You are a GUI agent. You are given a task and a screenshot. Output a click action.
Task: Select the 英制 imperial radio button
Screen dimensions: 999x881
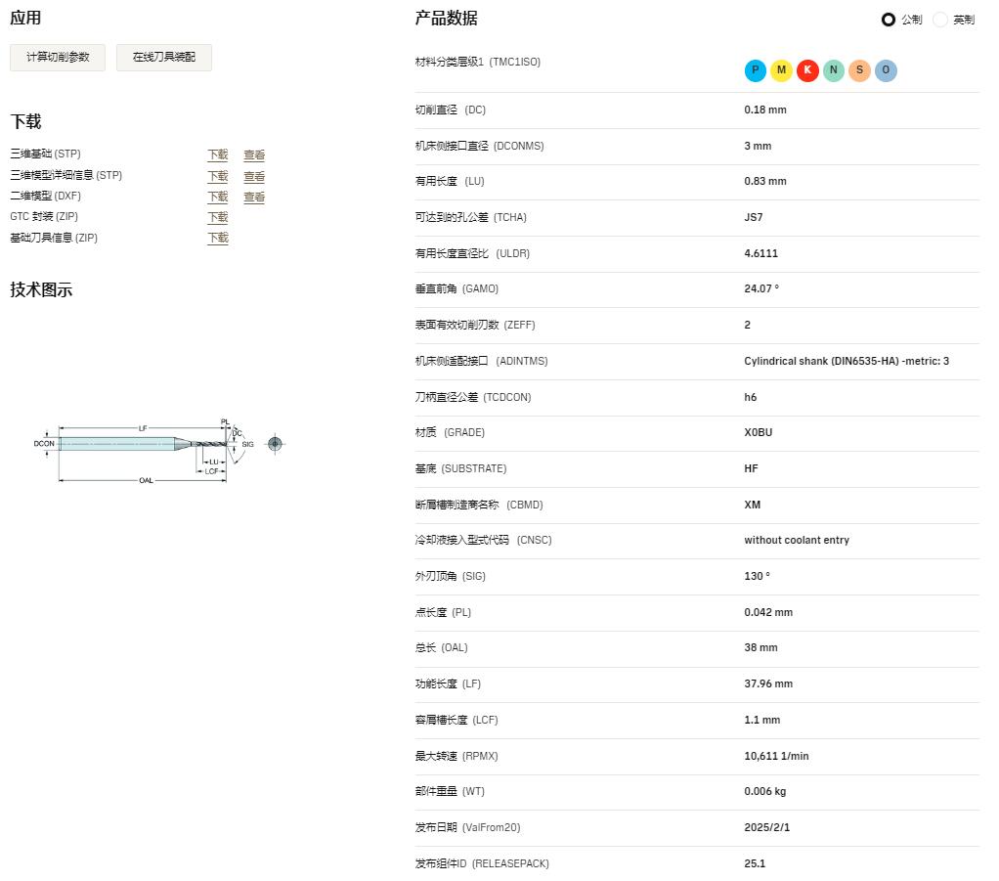point(940,20)
